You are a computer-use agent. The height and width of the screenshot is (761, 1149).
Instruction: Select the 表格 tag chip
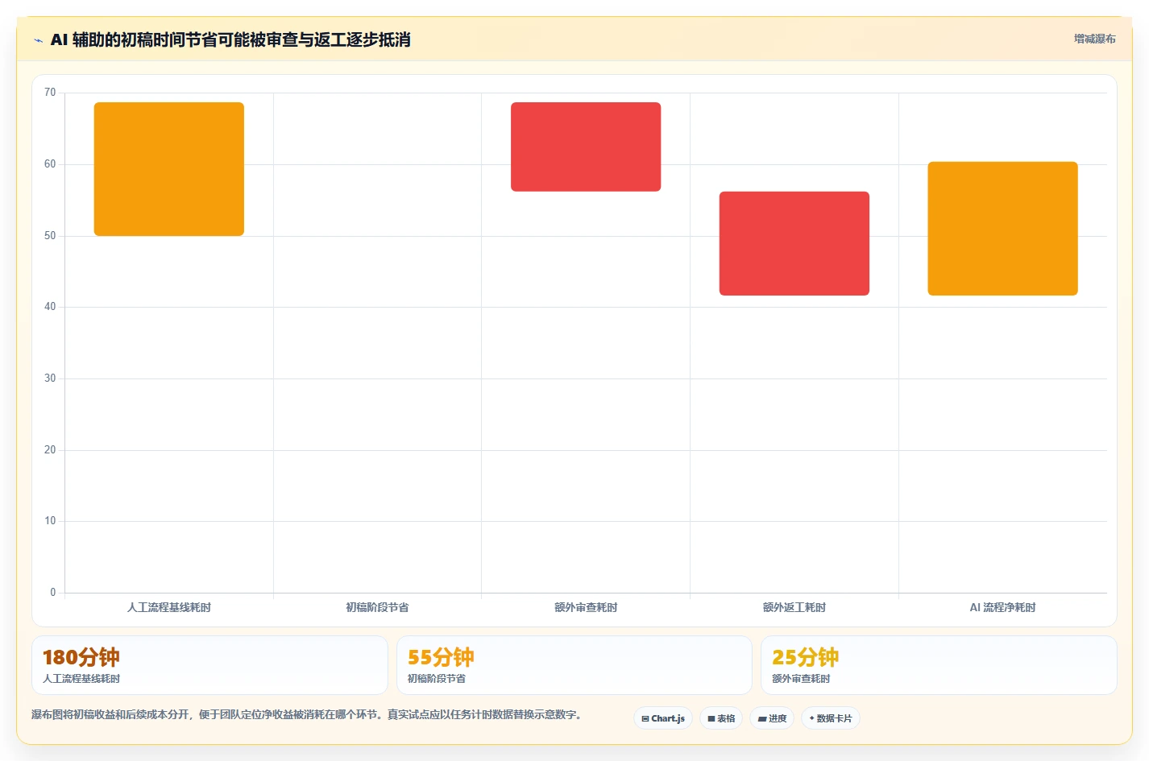(721, 718)
